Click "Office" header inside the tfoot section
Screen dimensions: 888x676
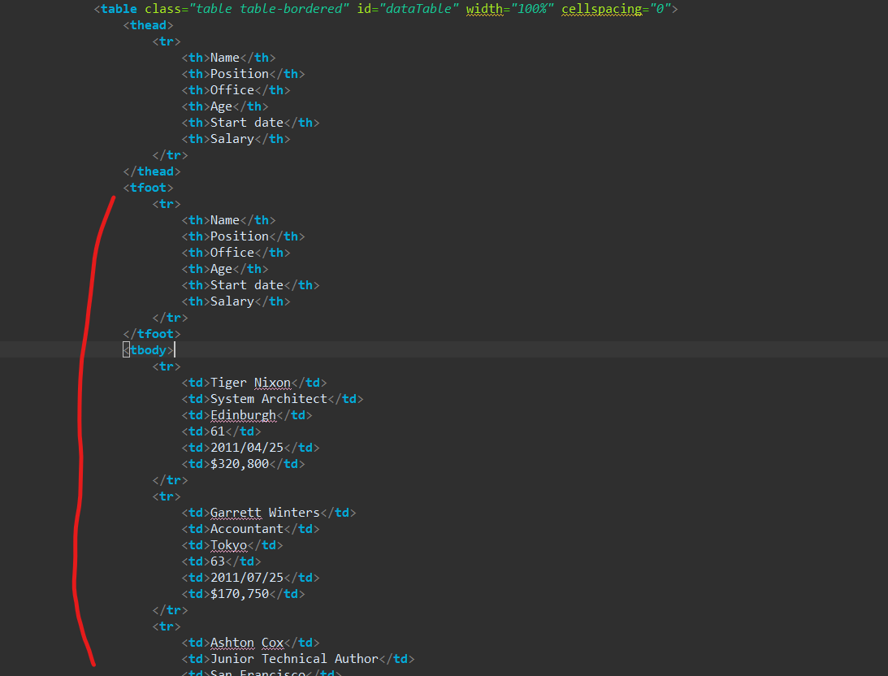(232, 253)
